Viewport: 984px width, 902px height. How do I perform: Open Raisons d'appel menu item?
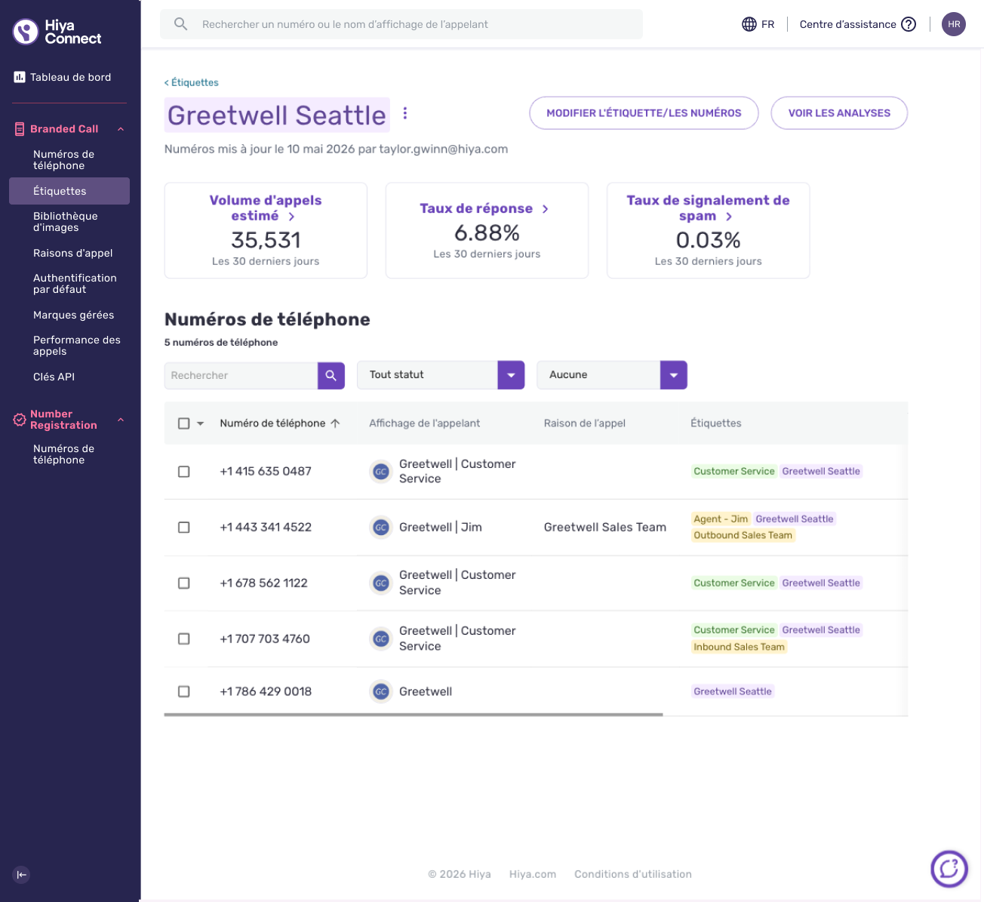pos(73,253)
